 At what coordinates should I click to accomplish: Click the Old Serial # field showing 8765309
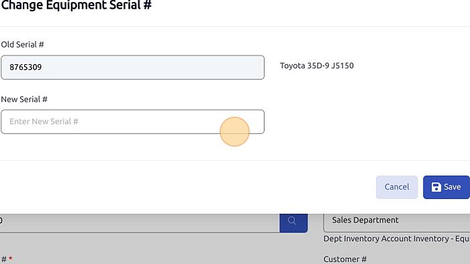132,67
